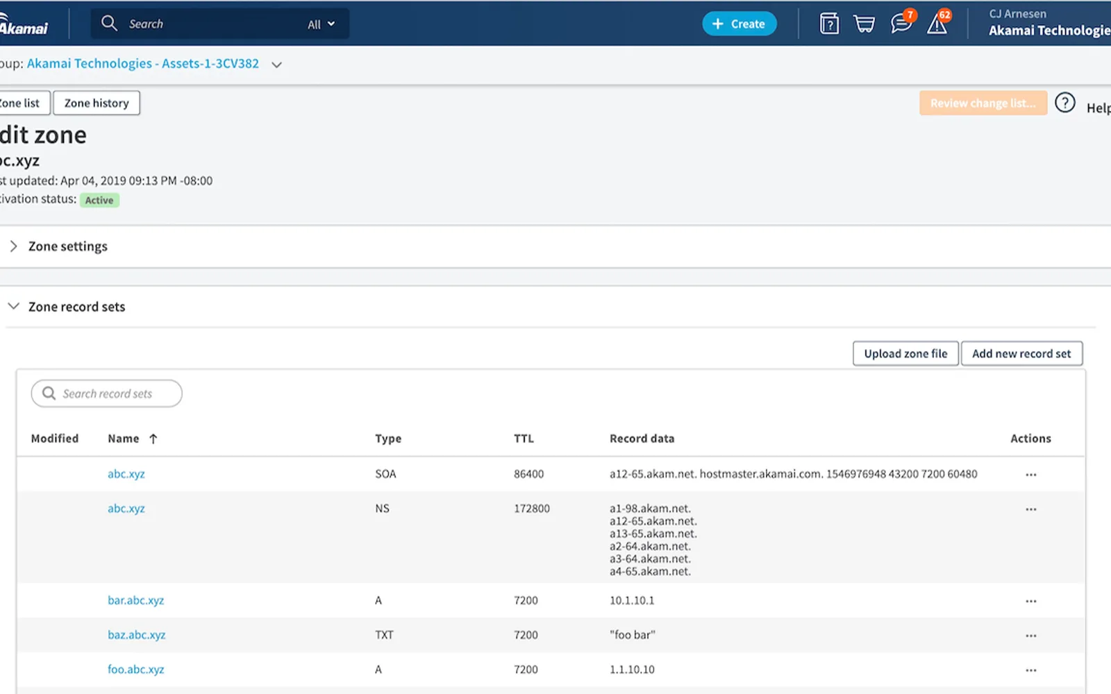Open foo.abc.xyz record link
This screenshot has height=694, width=1111.
coord(136,670)
